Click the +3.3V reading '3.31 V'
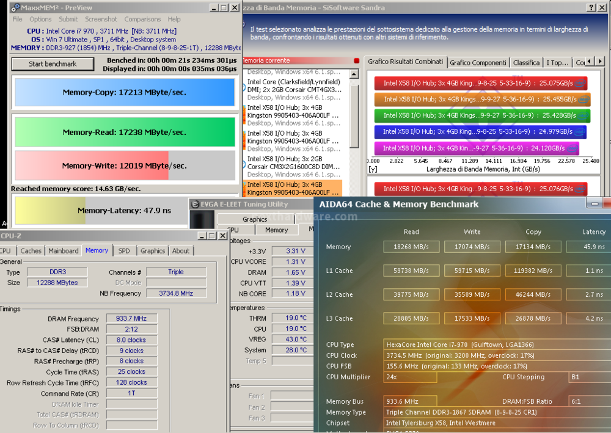Screen dimensions: 611x433 click(293, 251)
